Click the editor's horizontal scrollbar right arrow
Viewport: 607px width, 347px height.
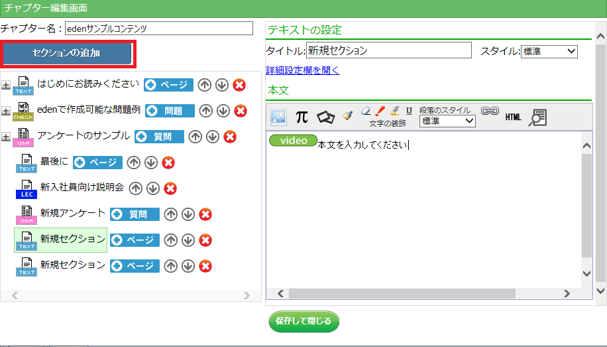pyautogui.click(x=567, y=293)
